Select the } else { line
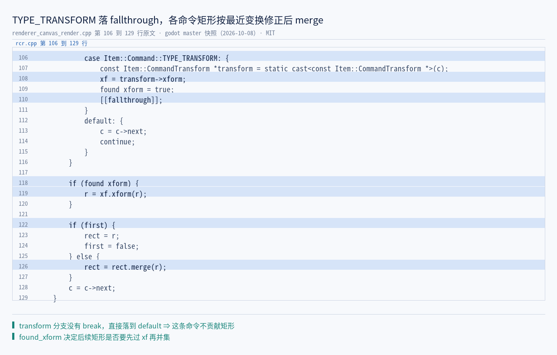Screen dimensions: 557x355 tap(84, 257)
